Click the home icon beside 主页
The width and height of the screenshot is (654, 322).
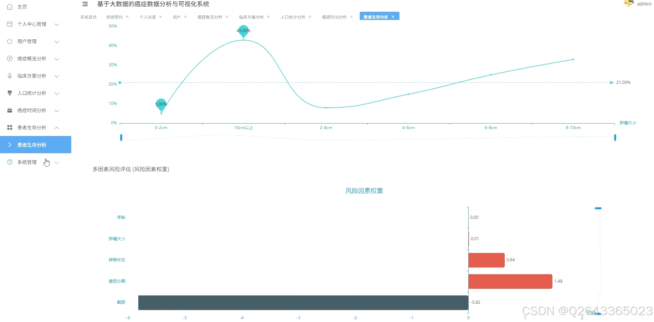click(x=10, y=7)
